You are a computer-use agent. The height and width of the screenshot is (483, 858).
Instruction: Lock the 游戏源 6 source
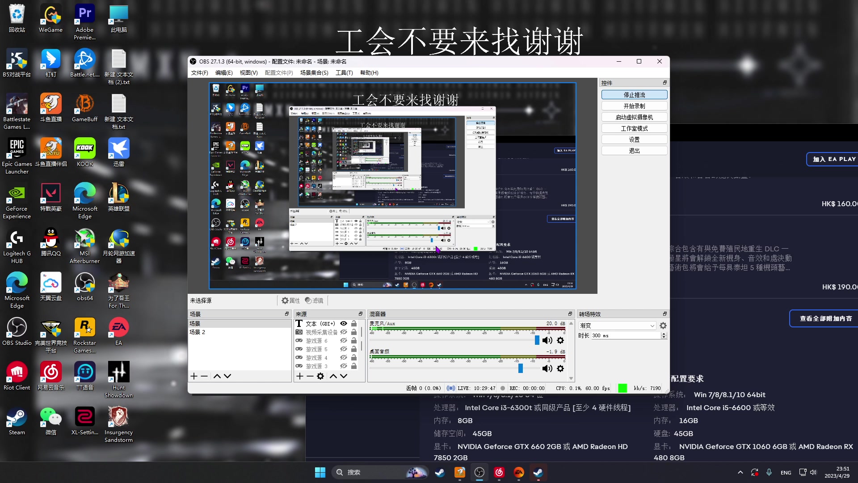[x=354, y=340]
